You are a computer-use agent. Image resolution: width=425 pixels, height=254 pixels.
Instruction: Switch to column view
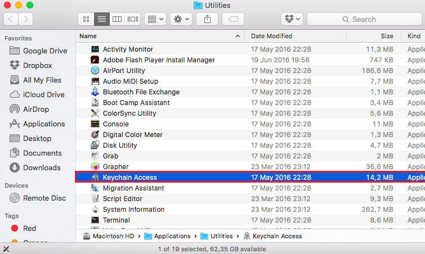coord(117,19)
